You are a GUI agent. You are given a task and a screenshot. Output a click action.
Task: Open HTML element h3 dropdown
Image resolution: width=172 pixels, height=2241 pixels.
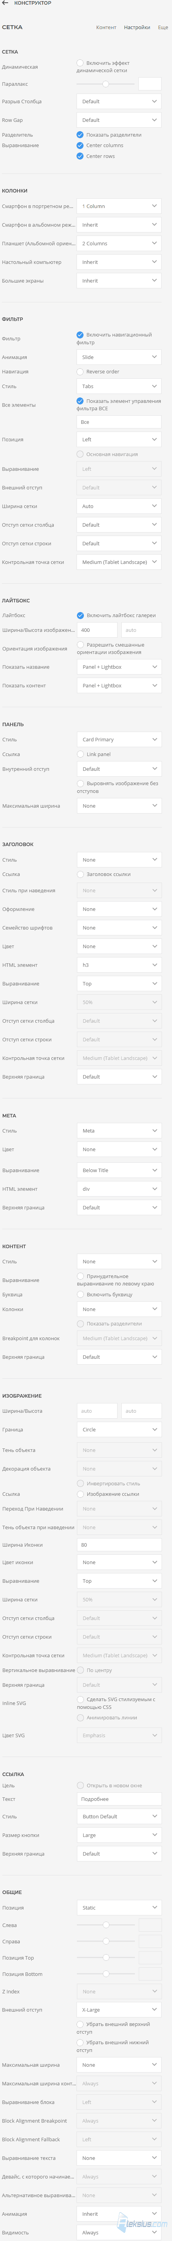coord(119,965)
